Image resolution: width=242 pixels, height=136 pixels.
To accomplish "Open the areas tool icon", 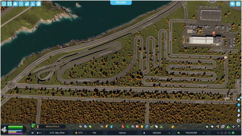I will coord(85,127).
